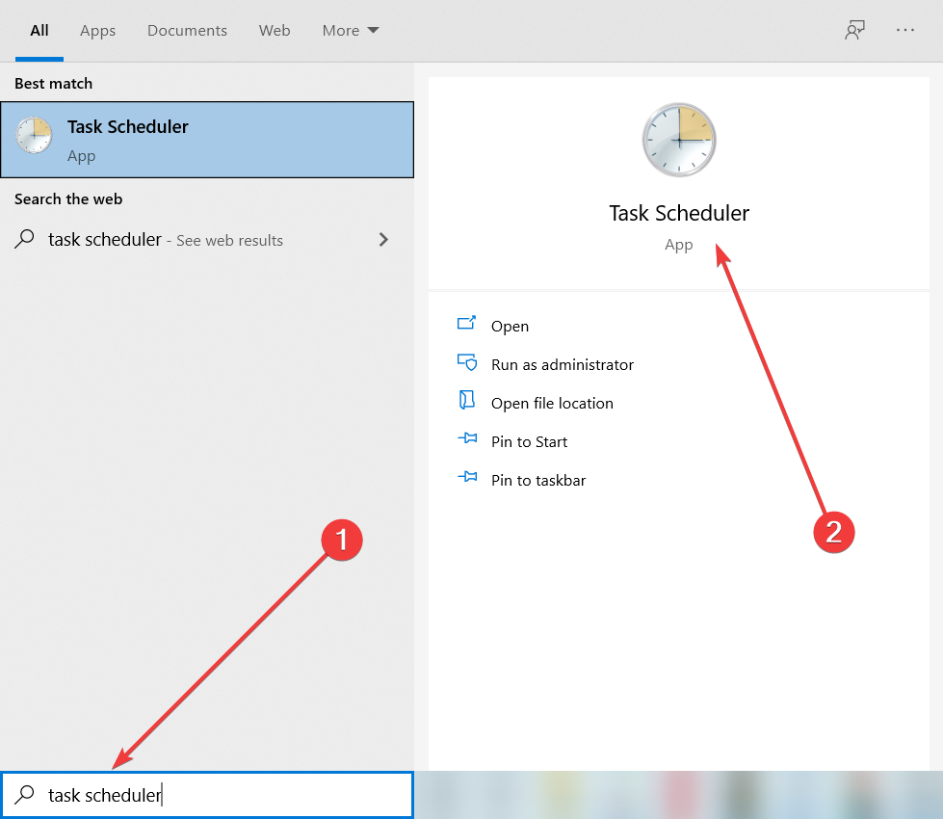Open the Documents tab
Screen dimensions: 943x819
pos(187,31)
